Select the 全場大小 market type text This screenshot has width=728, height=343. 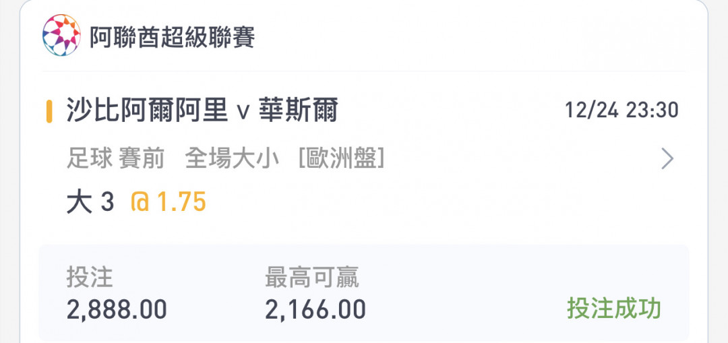coord(232,159)
